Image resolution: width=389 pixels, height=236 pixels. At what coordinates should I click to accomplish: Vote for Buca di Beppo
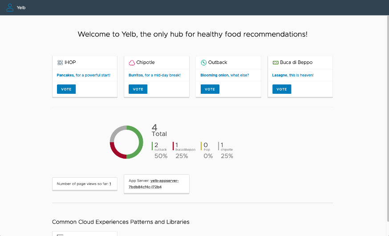282,89
